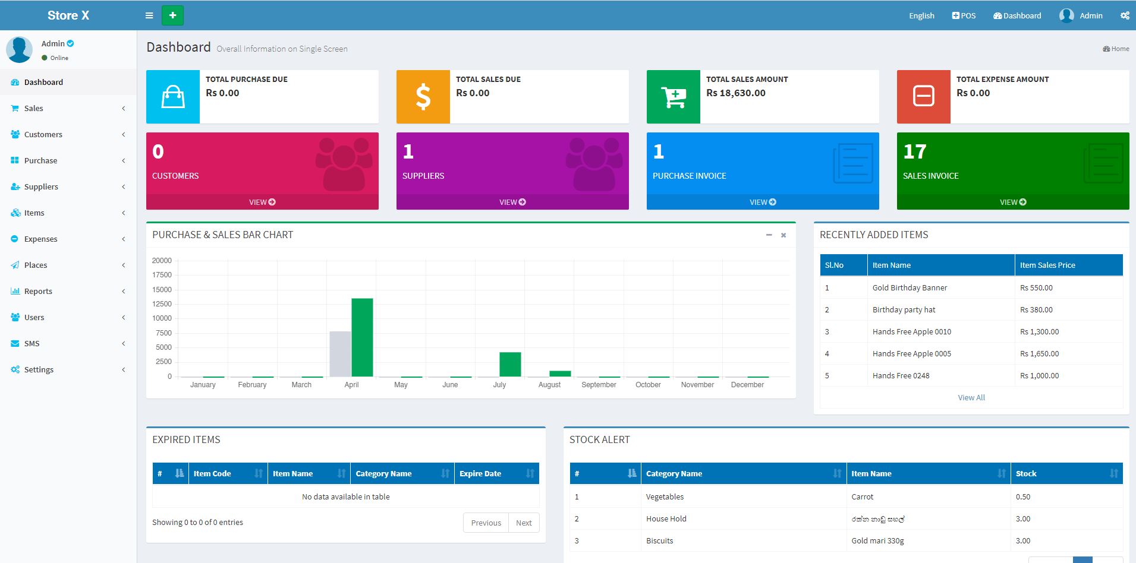Click the hamburger sidebar toggle icon
Viewport: 1136px width, 563px height.
coord(149,15)
